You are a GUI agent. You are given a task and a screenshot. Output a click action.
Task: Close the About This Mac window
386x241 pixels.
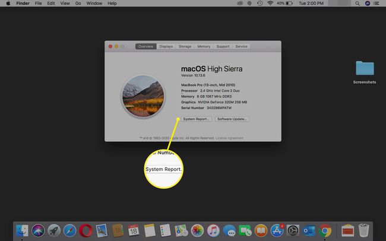click(110, 46)
